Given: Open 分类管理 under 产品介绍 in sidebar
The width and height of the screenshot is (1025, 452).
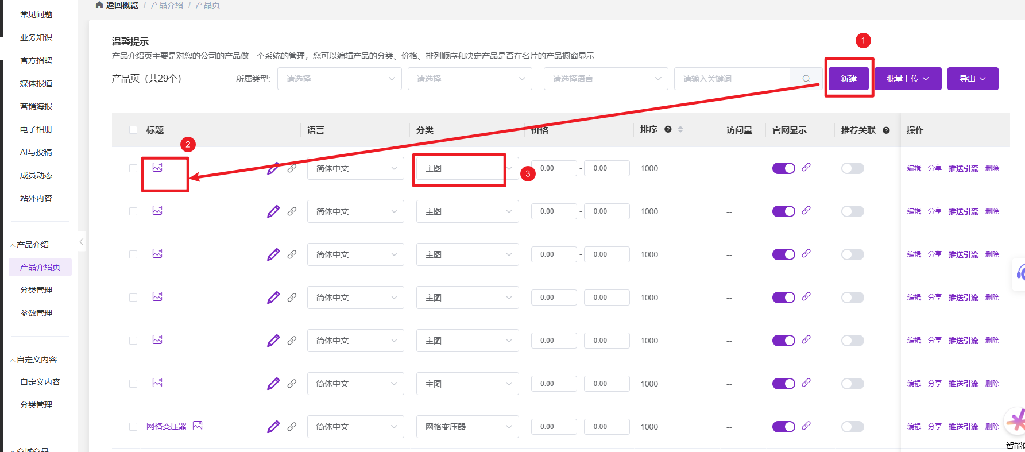Looking at the screenshot, I should [36, 290].
